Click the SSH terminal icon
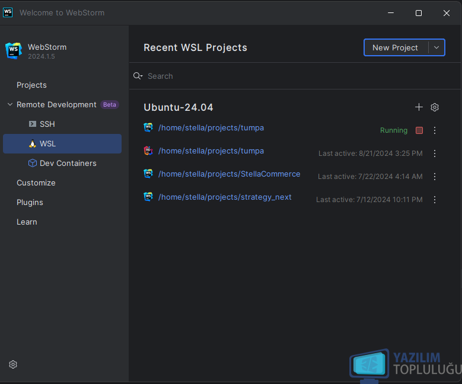This screenshot has width=462, height=384. click(33, 124)
